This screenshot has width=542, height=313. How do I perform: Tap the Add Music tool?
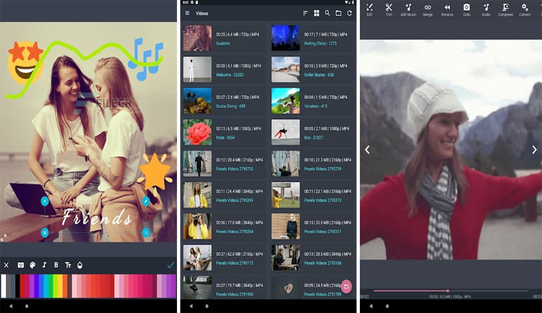[x=408, y=10]
